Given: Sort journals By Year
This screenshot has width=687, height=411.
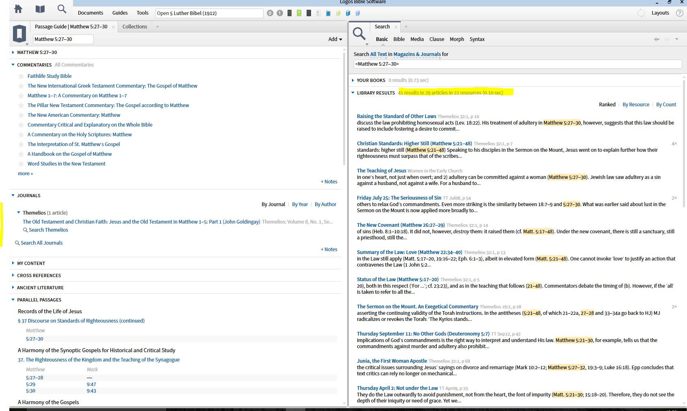Looking at the screenshot, I should click(300, 204).
